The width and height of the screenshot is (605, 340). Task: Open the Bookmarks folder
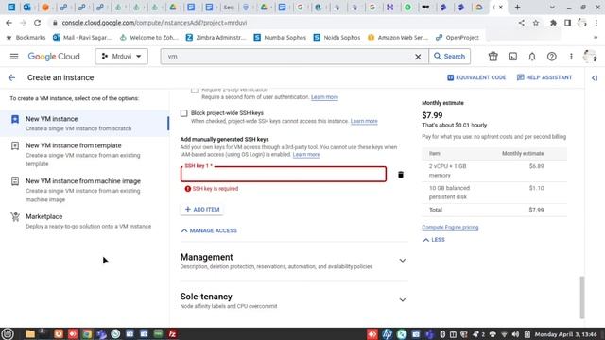(26, 38)
